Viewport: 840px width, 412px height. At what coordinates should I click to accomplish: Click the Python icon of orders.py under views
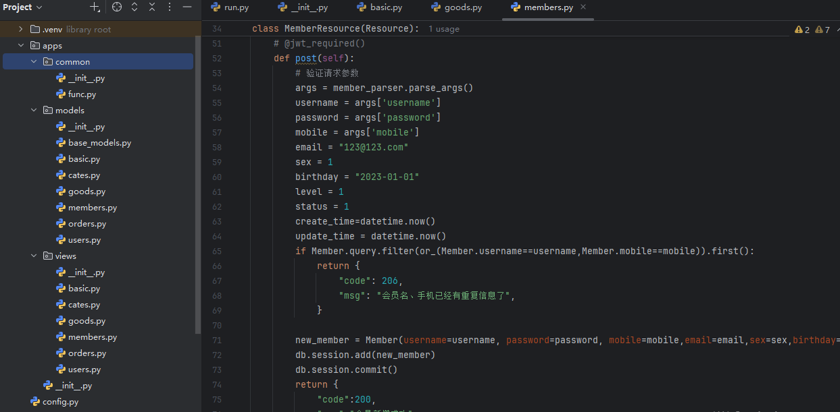61,353
